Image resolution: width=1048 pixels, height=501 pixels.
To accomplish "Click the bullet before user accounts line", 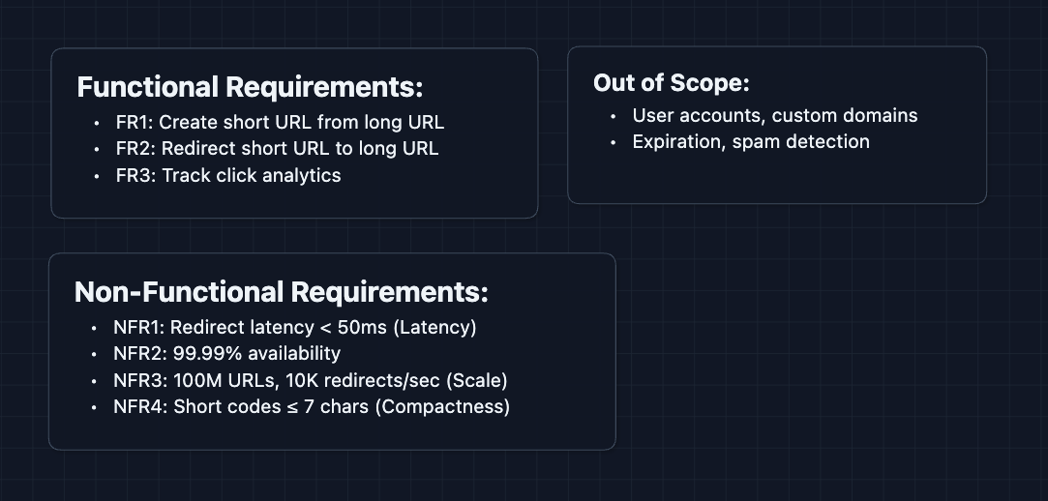I will (614, 116).
